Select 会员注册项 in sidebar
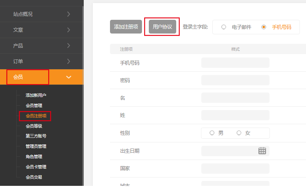 (36, 116)
